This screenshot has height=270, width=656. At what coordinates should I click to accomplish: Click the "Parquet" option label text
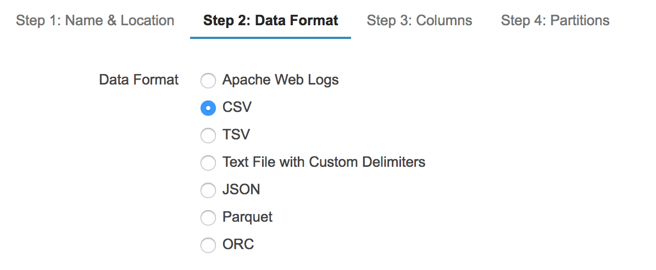247,217
